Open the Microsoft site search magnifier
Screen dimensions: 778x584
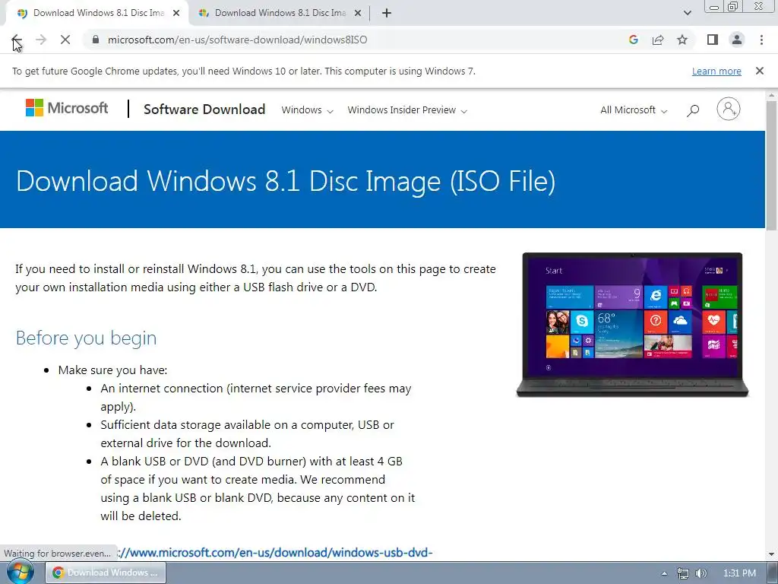coord(693,110)
